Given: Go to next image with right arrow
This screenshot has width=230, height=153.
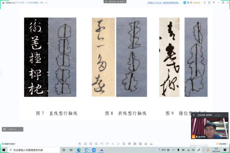Looking at the screenshot, I should tap(118, 144).
